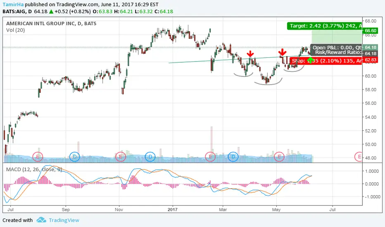Click the earnings E marker between Jul and Sep

[38, 156]
